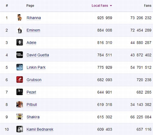Click Adele's page avatar
Viewport: 153px width, 135px height.
[20, 42]
